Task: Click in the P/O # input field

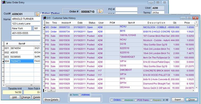Action: [126, 9]
